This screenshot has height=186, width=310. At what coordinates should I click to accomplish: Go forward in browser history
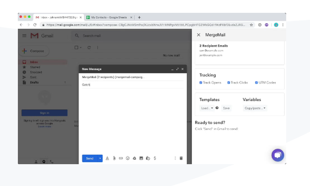[28, 25]
